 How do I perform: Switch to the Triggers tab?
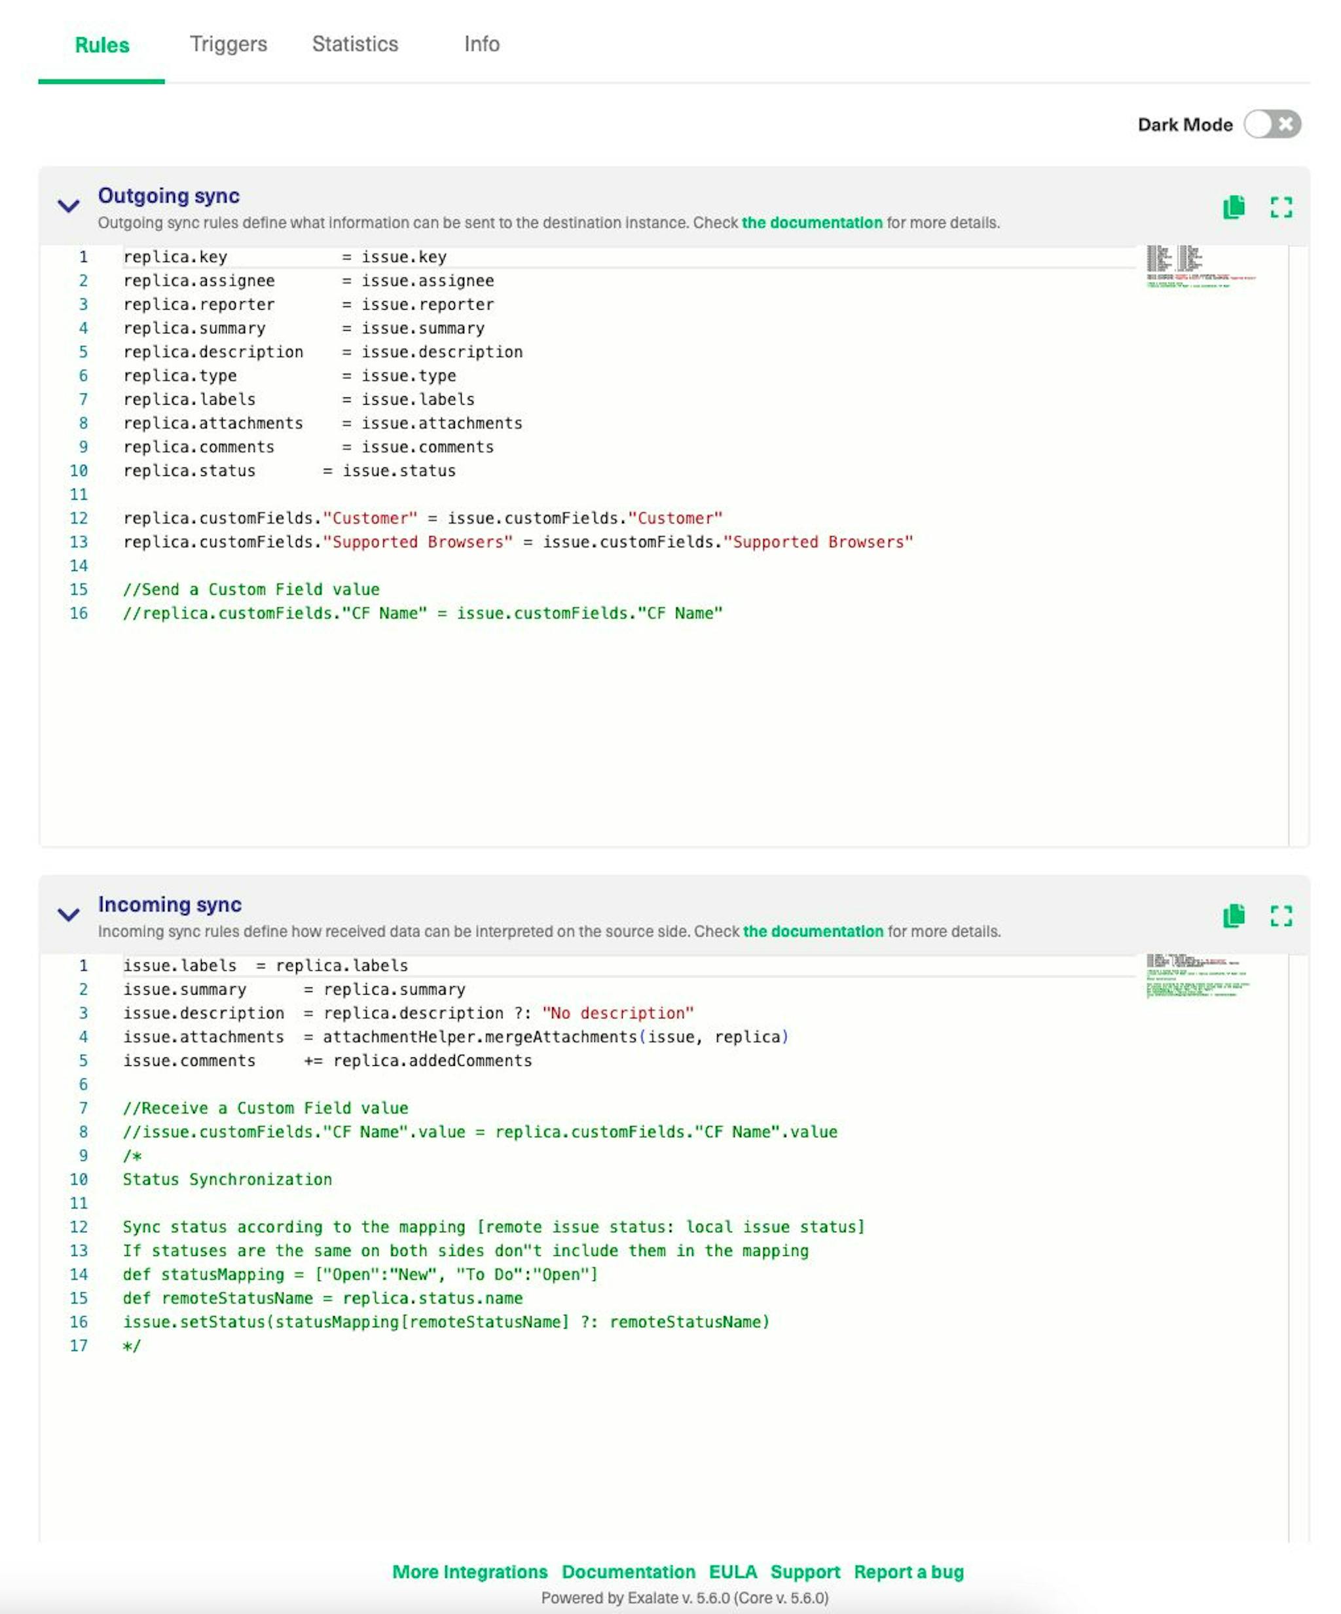[x=228, y=43]
